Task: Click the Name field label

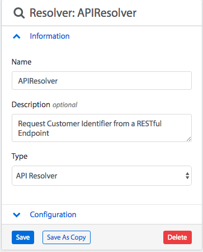Action: coord(21,62)
